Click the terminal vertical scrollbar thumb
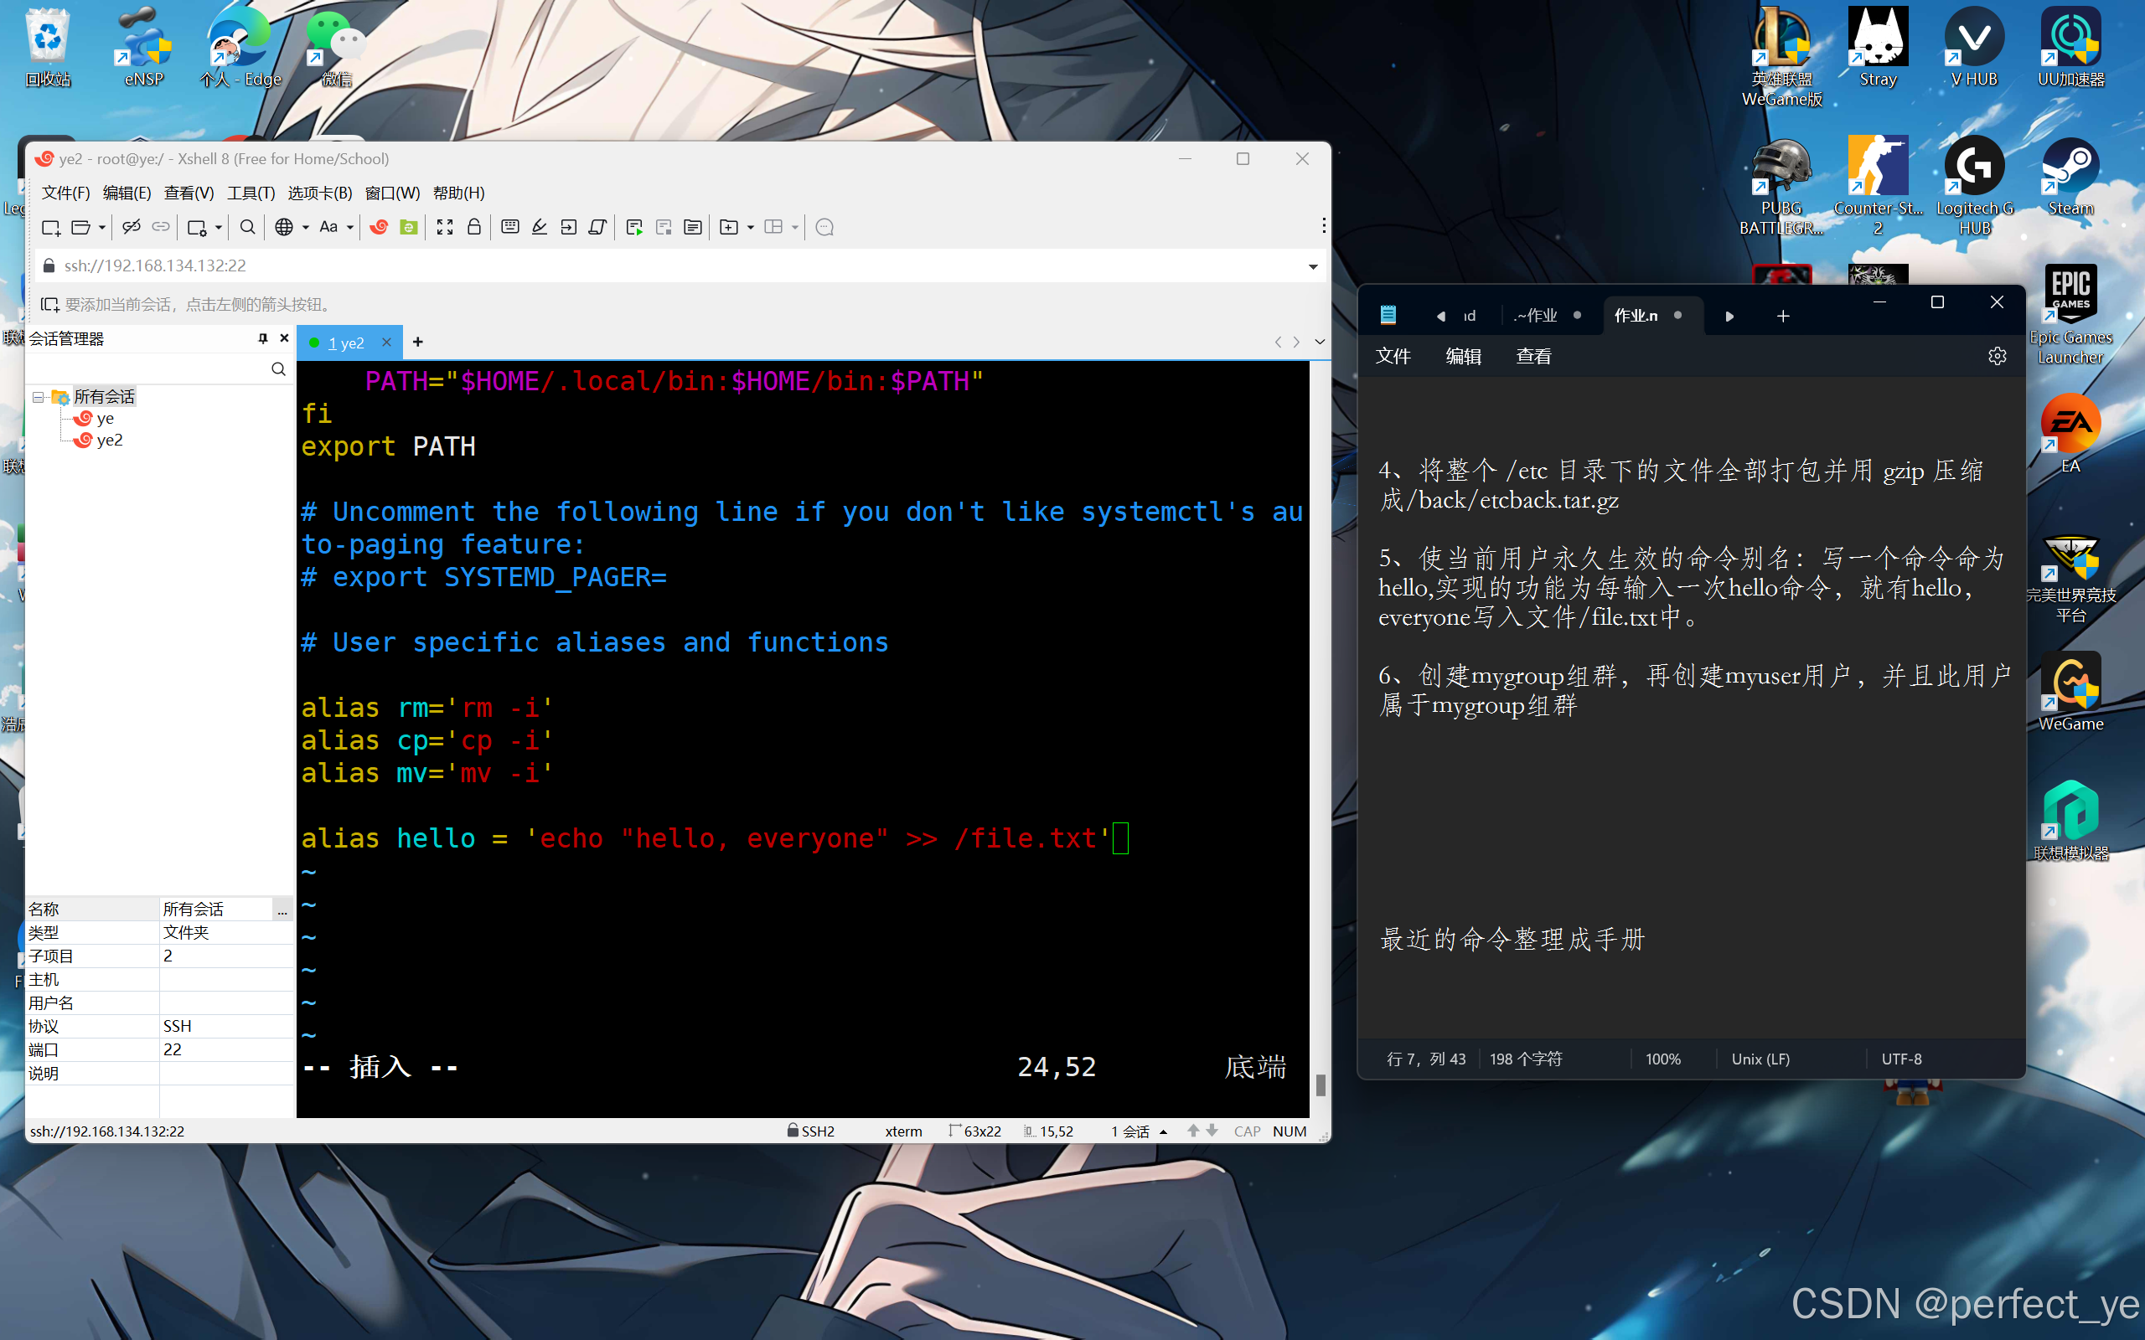 (x=1320, y=1084)
